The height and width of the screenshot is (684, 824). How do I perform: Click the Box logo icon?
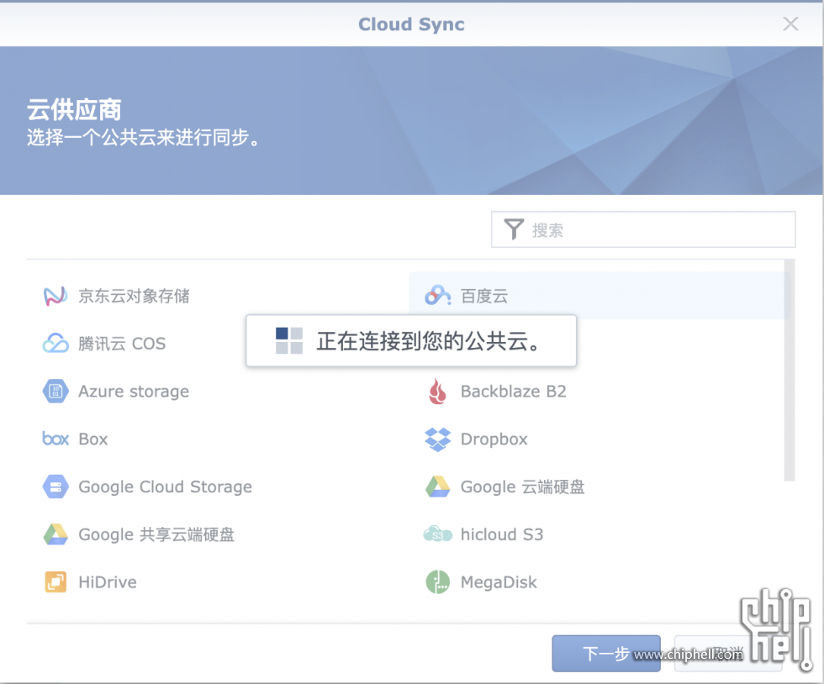55,439
